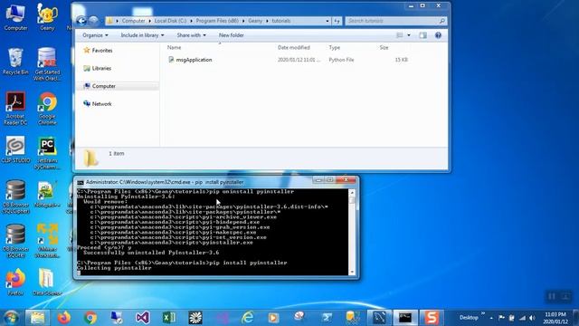Launch the Notepad++ desktop shortcut

pyautogui.click(x=47, y=194)
